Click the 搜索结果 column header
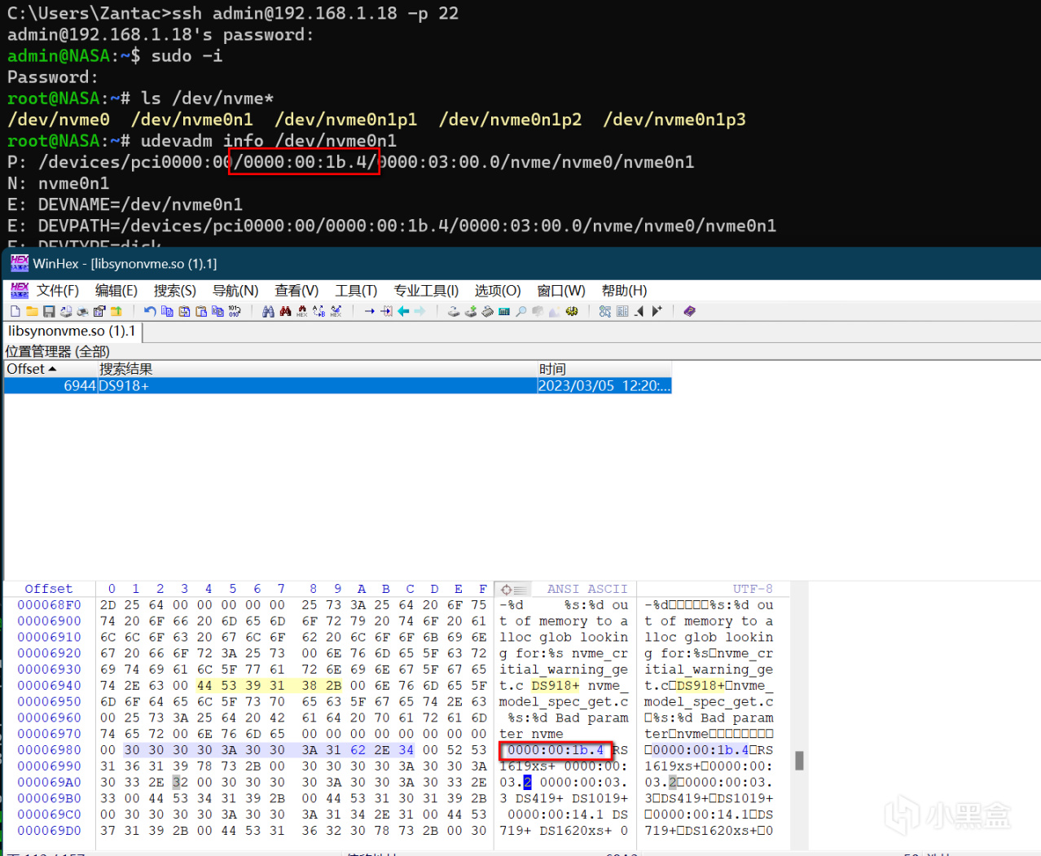Viewport: 1041px width, 856px height. pos(317,369)
